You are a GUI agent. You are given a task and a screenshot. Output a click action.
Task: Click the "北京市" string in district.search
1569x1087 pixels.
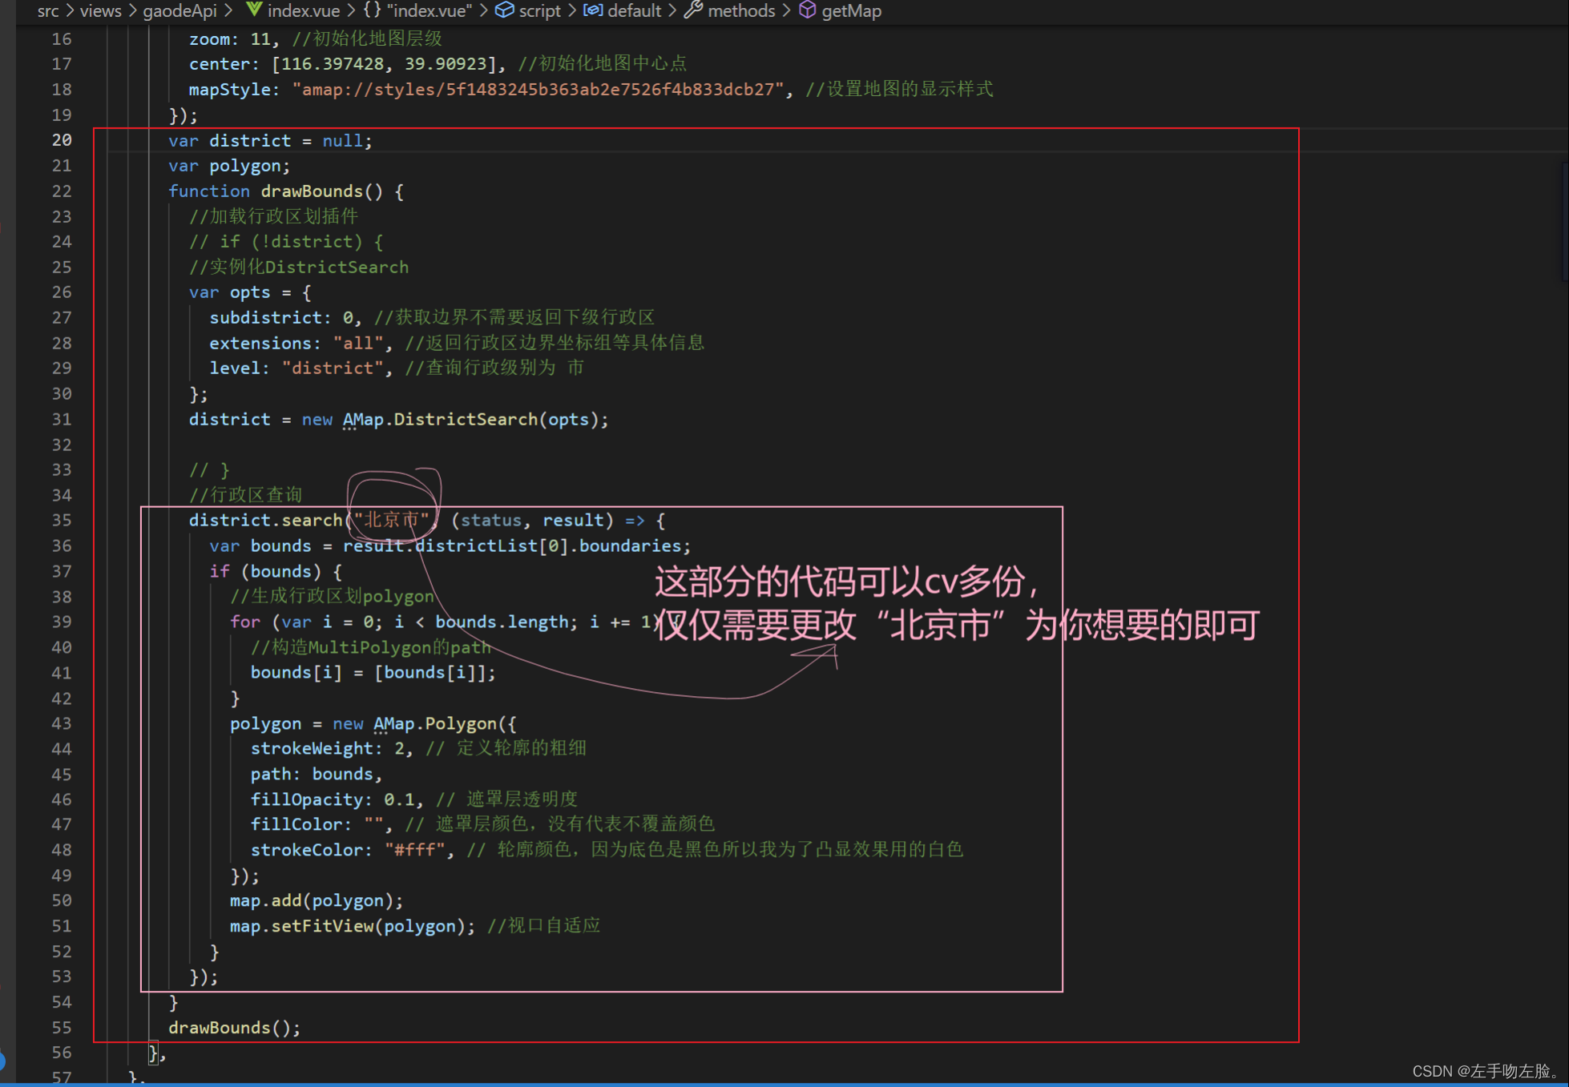click(x=392, y=520)
